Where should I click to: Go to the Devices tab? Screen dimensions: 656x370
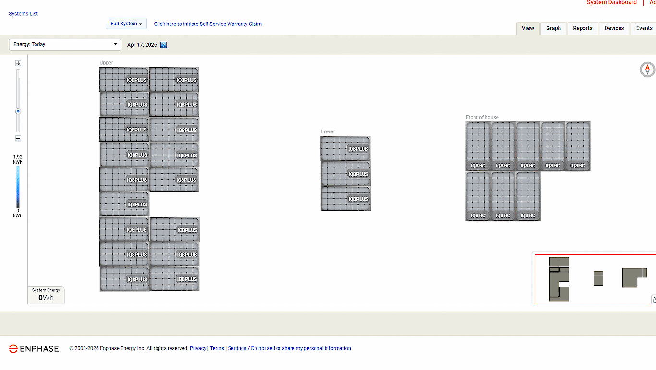click(x=614, y=28)
